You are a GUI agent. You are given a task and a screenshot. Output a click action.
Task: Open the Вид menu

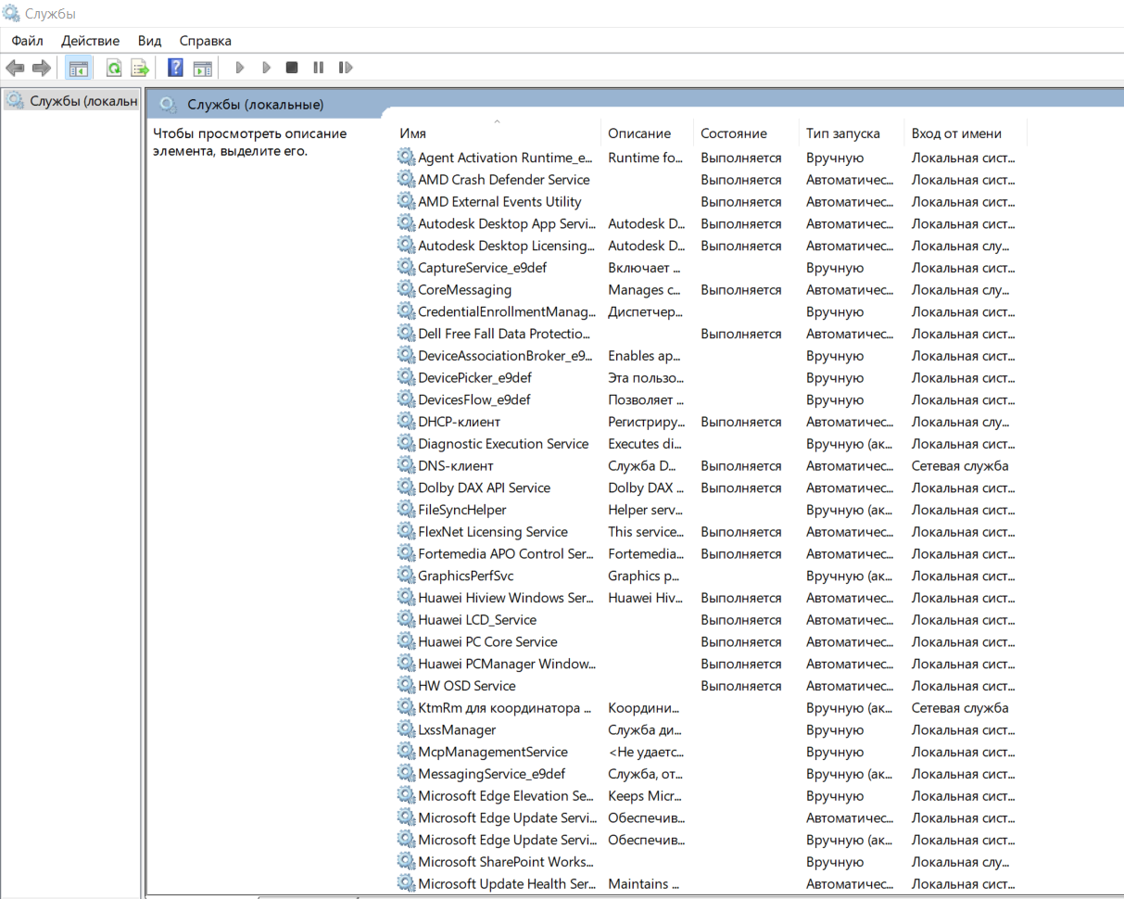pos(149,41)
